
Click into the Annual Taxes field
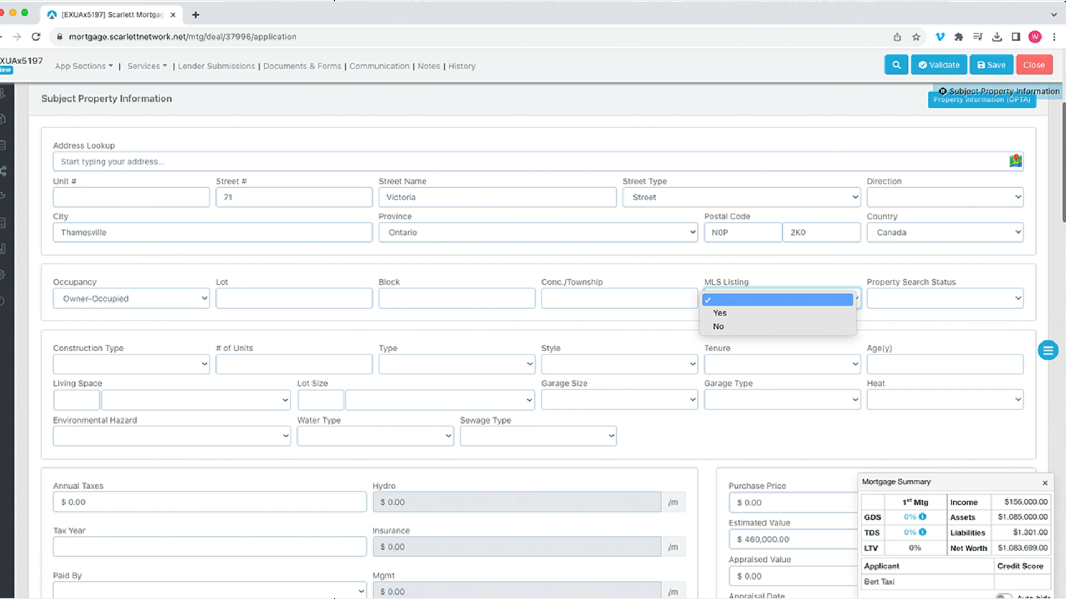(x=209, y=502)
